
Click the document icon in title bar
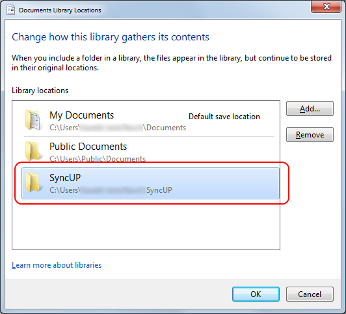11,10
